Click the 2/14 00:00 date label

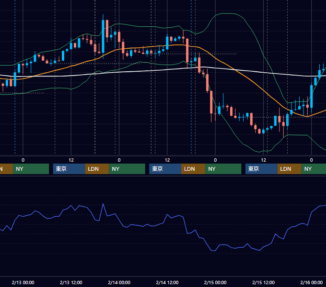119,282
